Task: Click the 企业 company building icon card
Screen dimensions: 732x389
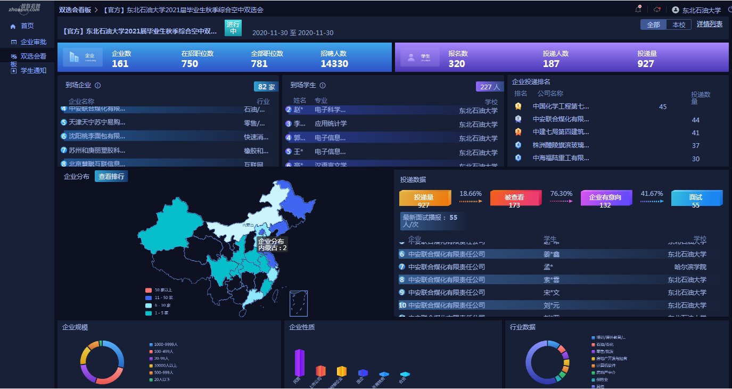Action: [83, 57]
